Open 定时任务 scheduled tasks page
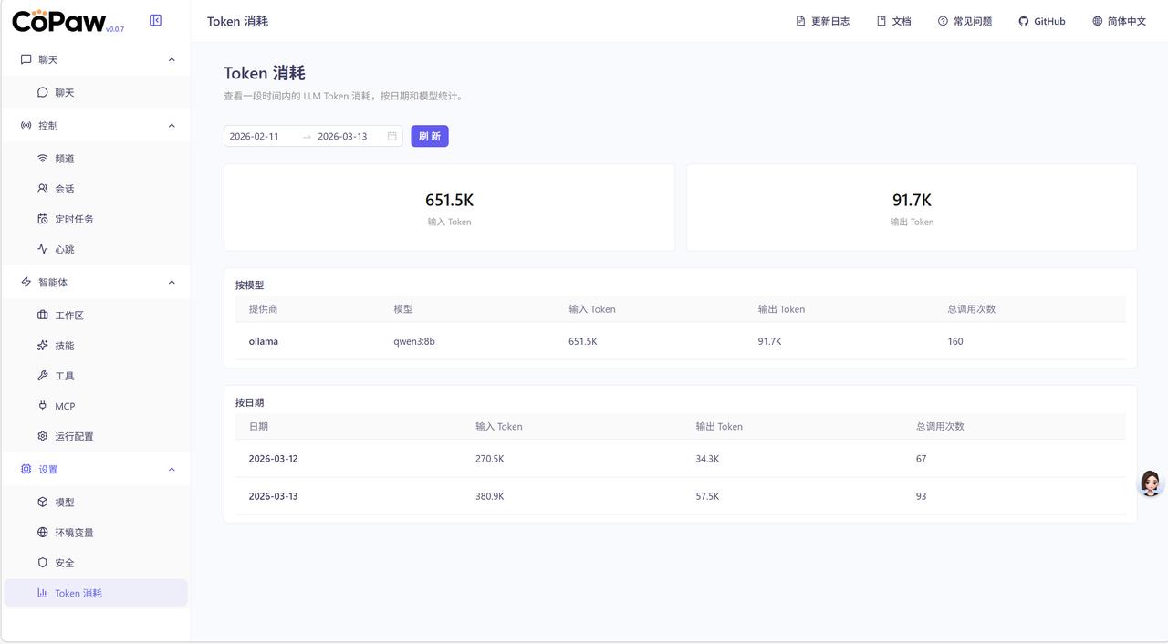Screen dimensions: 1168x644 [x=73, y=219]
